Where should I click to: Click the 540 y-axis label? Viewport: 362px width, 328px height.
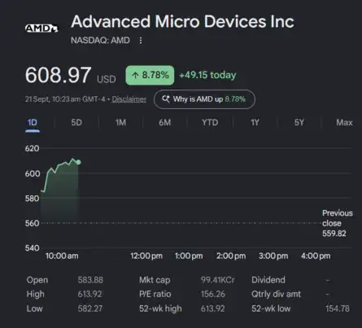click(32, 248)
